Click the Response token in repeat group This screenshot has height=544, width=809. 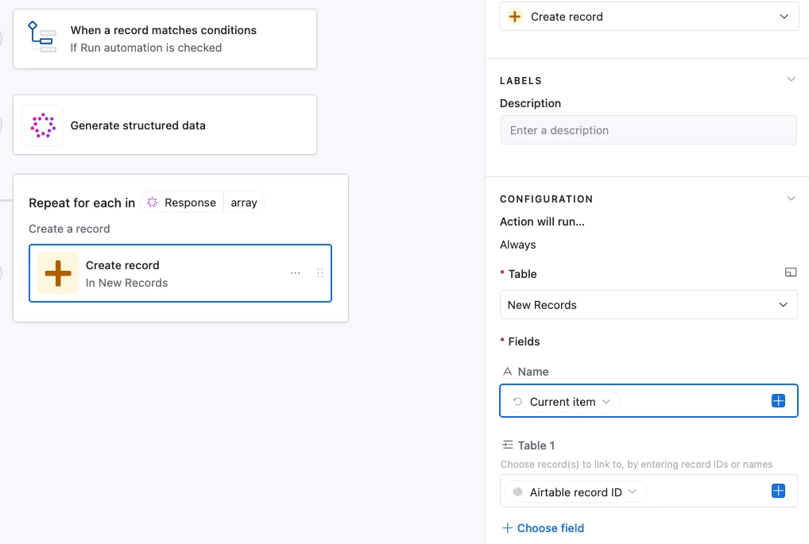pyautogui.click(x=182, y=203)
